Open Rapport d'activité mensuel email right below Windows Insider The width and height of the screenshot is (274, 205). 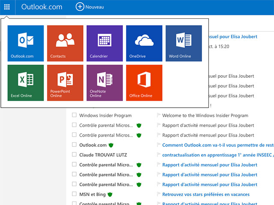point(208,126)
